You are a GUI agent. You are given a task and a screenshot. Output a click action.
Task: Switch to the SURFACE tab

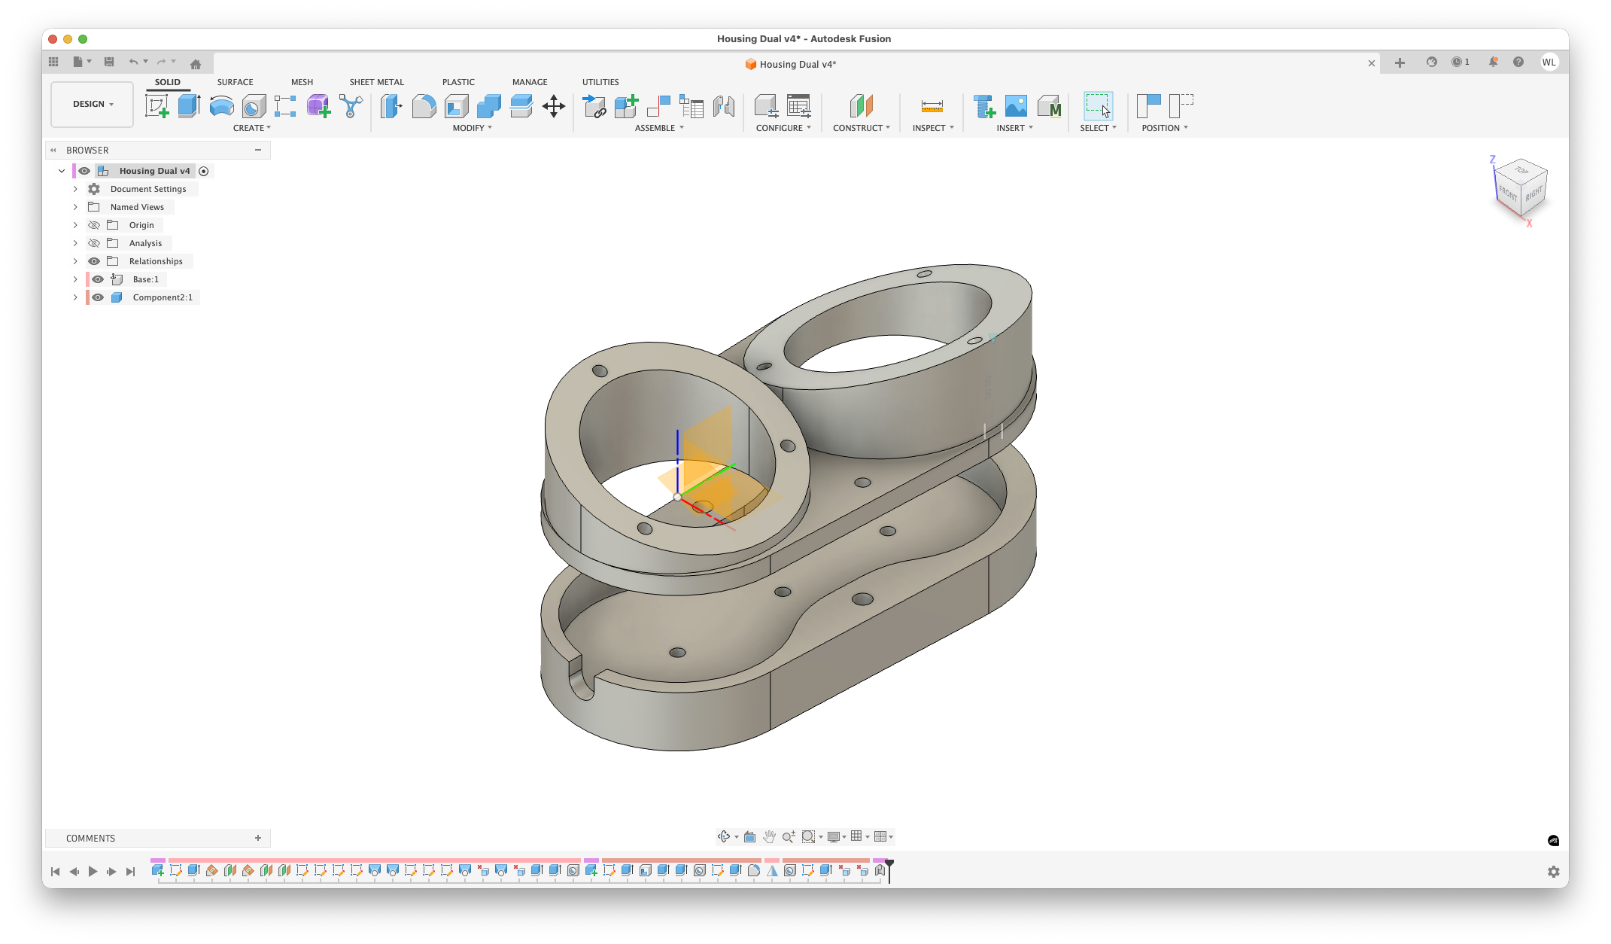point(235,82)
